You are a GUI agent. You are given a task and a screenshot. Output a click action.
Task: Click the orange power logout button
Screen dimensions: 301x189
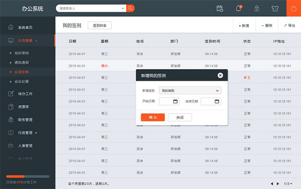(x=293, y=8)
